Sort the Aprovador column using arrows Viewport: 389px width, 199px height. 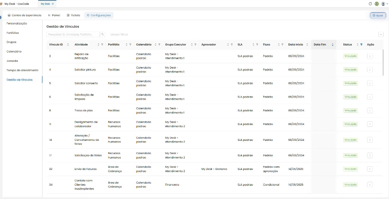(228, 45)
